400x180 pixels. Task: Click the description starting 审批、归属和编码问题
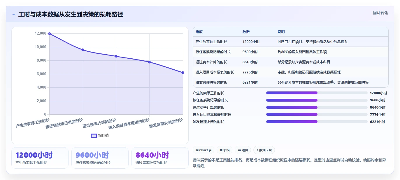point(309,72)
